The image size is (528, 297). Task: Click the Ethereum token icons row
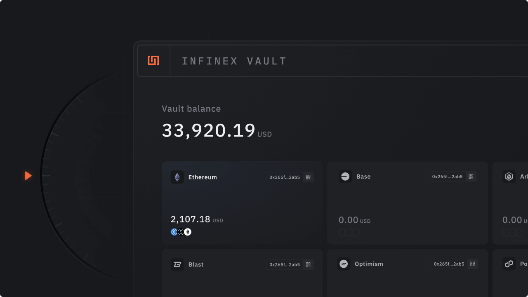181,232
